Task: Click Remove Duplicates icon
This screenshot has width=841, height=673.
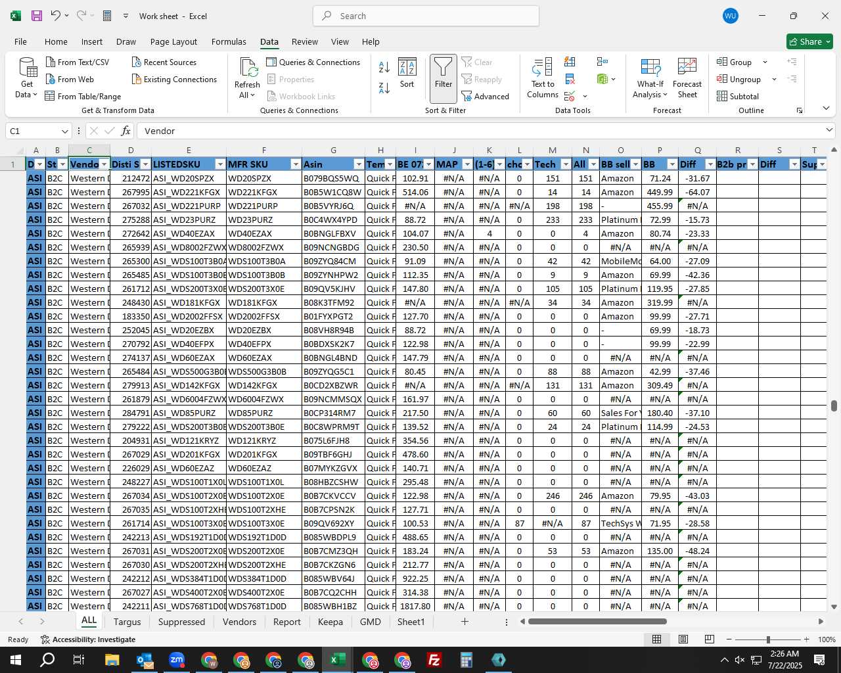Action: pos(570,79)
